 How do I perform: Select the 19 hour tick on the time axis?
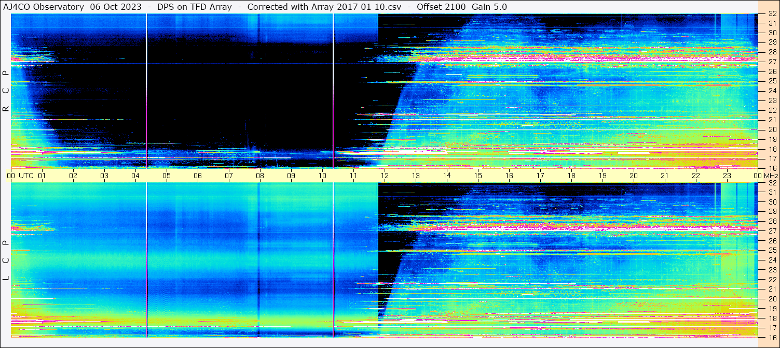[603, 176]
